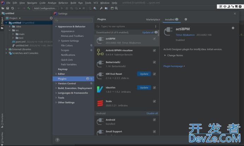Toggle the Activiti BPMN visualizer checkbox
The image size is (244, 146).
tap(154, 50)
